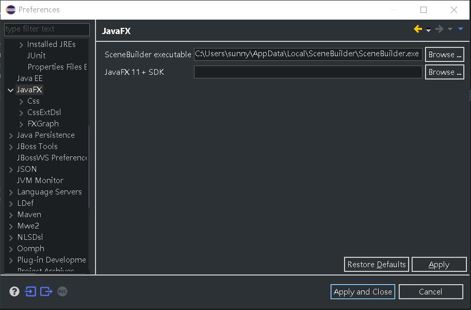Screen dimensions: 471x310
Task: Select Java EE tree item
Action: pyautogui.click(x=29, y=78)
